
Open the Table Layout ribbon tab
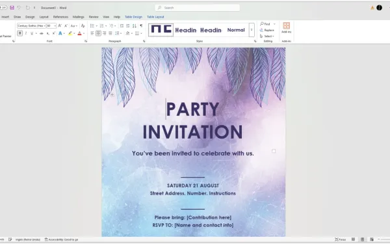pos(155,17)
